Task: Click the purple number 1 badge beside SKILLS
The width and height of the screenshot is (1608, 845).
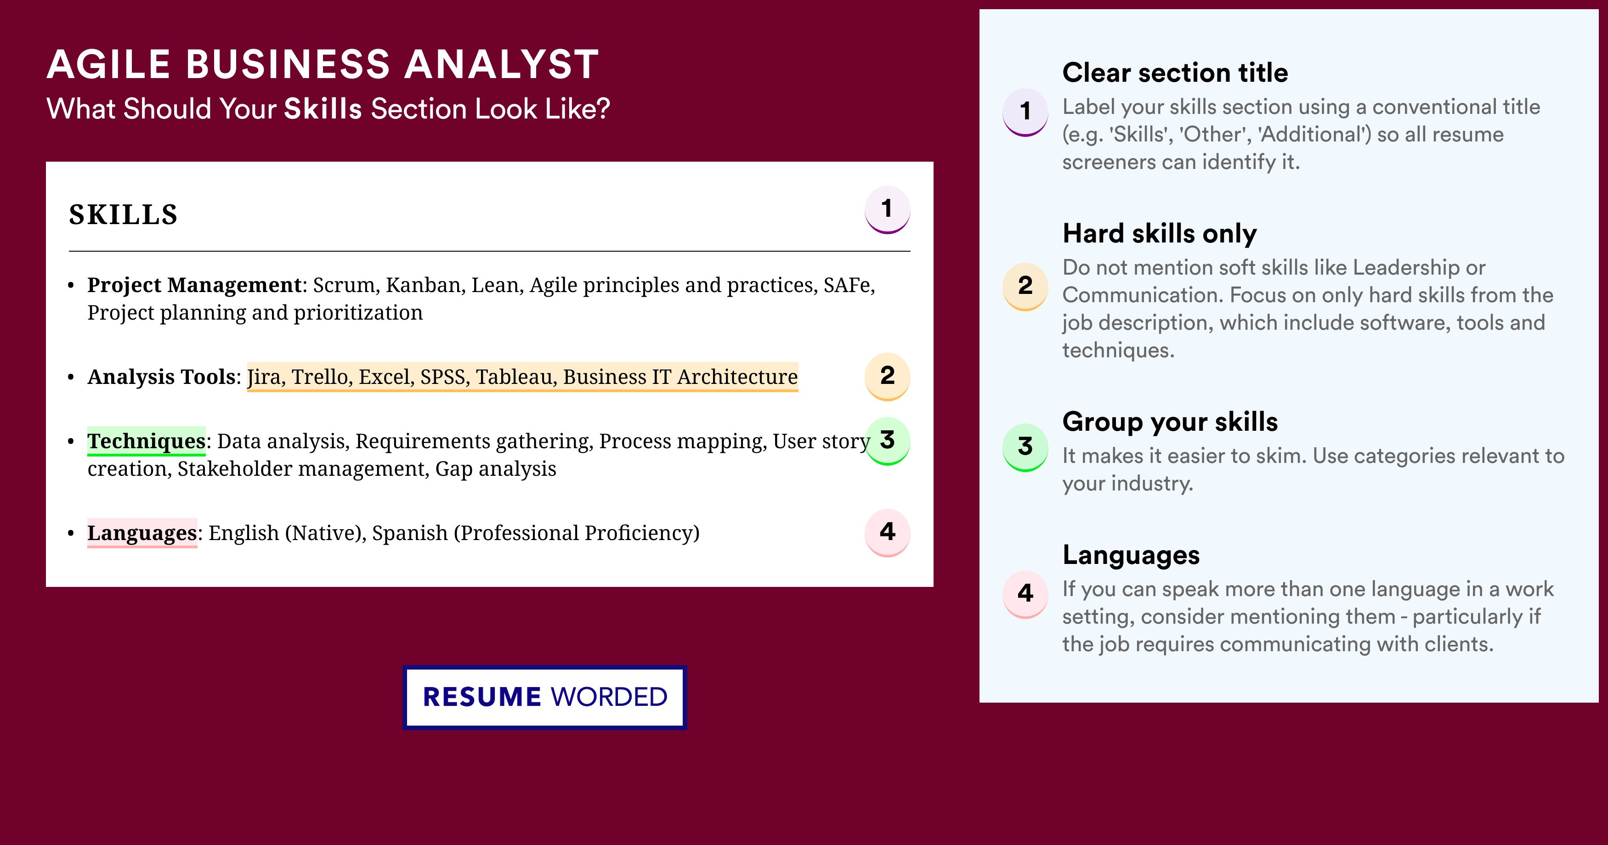Action: [887, 210]
